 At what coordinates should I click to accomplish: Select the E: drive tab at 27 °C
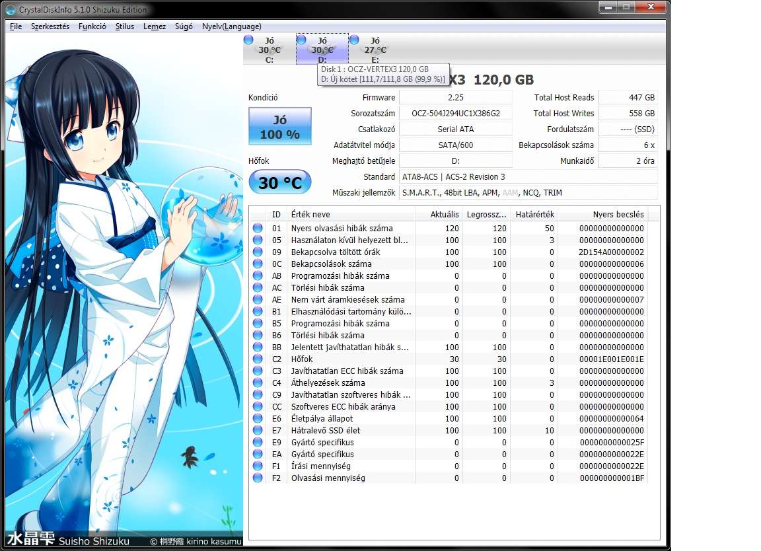375,50
